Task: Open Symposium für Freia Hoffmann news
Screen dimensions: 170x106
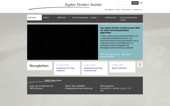Action: pyautogui.click(x=65, y=69)
